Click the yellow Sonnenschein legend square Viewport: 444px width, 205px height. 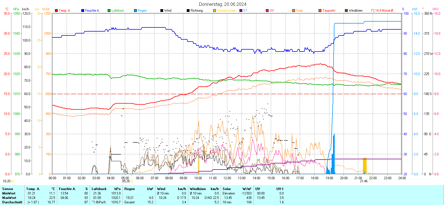pos(215,11)
